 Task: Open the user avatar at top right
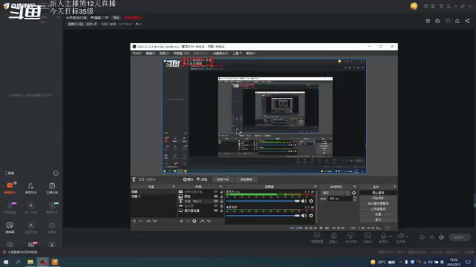tap(414, 6)
